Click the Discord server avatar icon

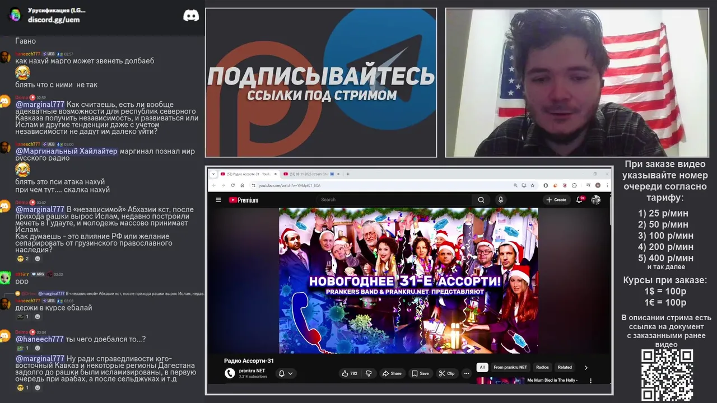(15, 15)
